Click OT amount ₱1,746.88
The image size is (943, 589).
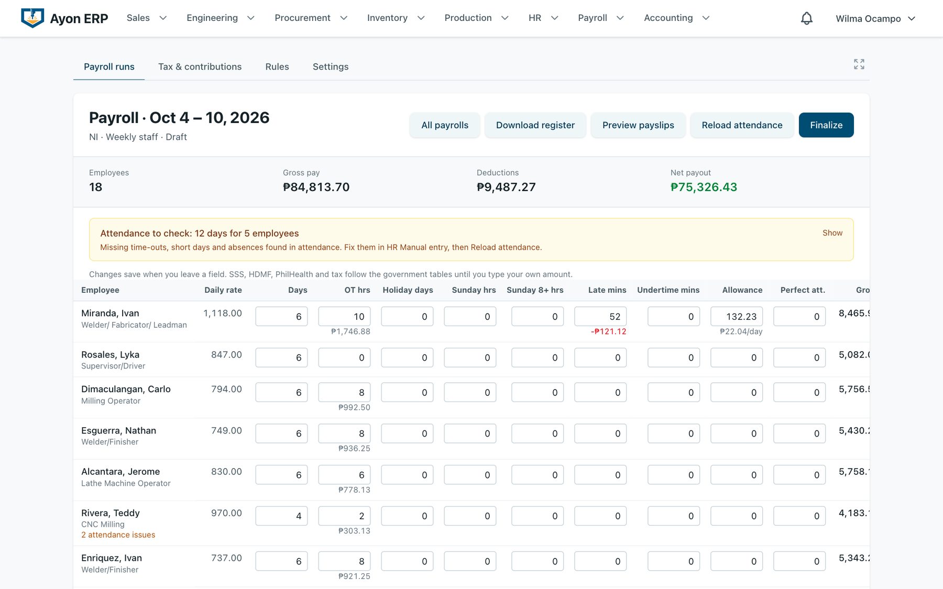350,331
